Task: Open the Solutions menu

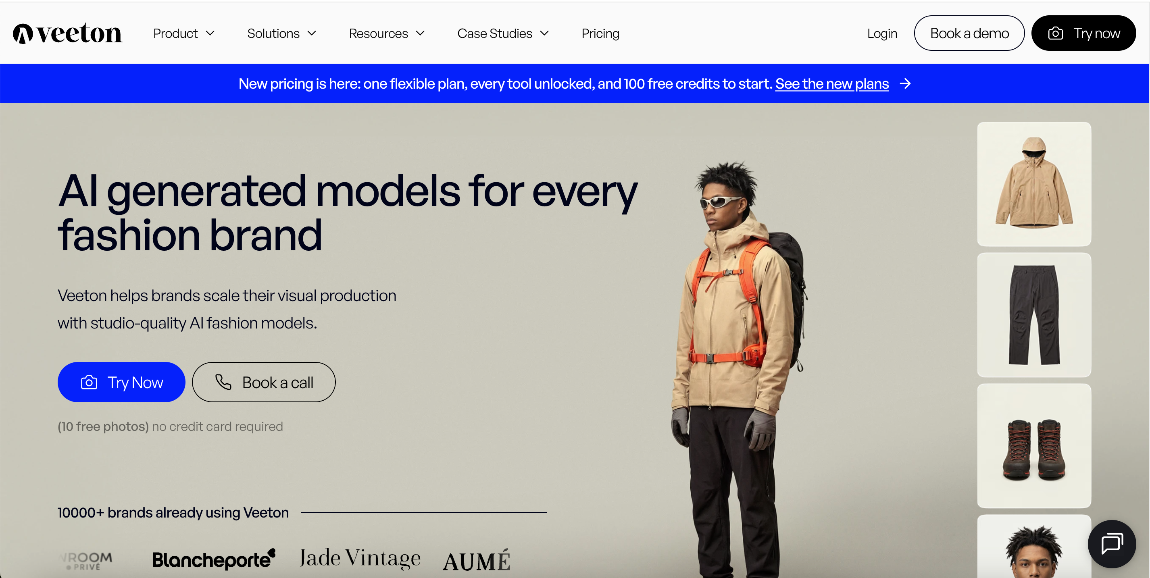Action: pos(282,33)
